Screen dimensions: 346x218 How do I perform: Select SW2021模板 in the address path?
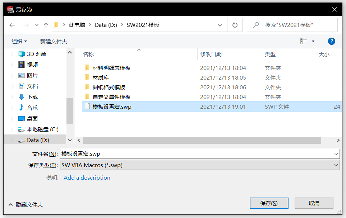pos(143,25)
